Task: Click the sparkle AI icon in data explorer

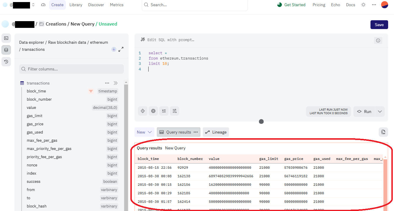Action: click(x=114, y=49)
